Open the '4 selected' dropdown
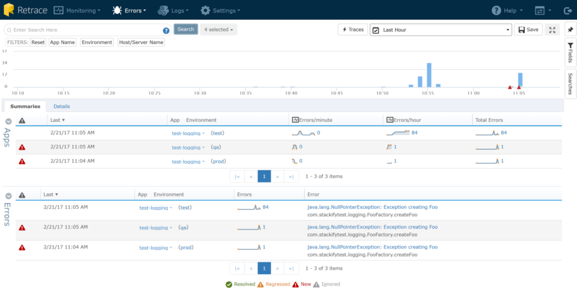The image size is (577, 294). tap(219, 30)
